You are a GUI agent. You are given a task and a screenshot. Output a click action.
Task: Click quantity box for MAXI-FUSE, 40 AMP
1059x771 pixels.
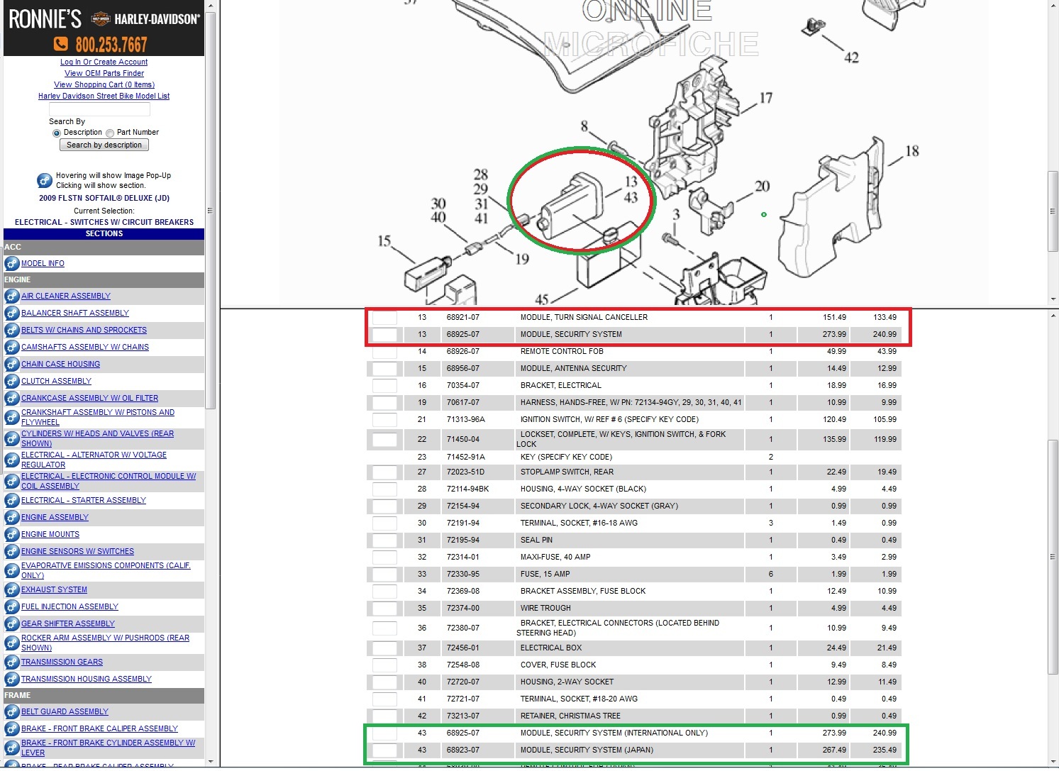tap(384, 557)
